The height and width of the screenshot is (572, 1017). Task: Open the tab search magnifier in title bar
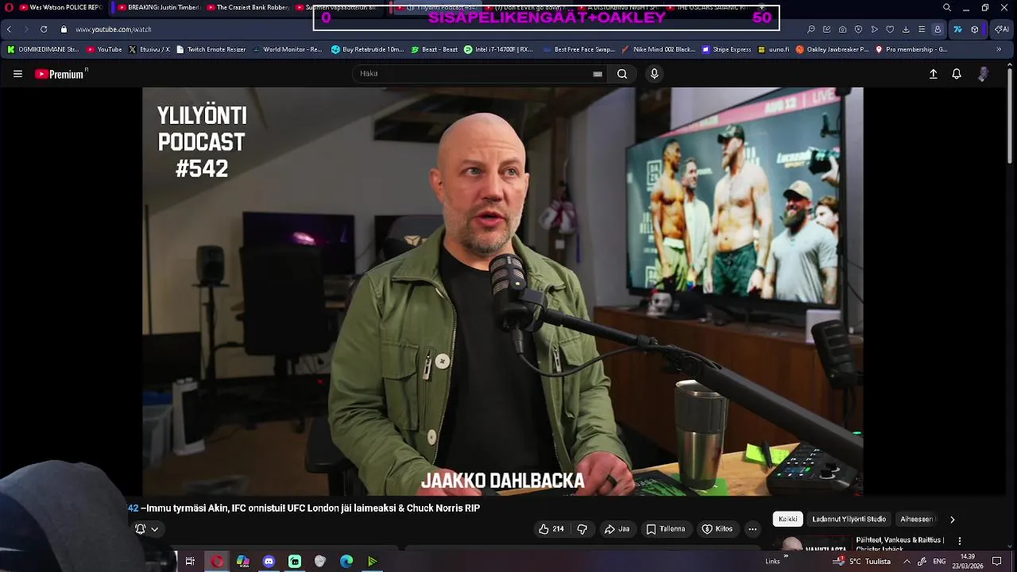pos(946,8)
